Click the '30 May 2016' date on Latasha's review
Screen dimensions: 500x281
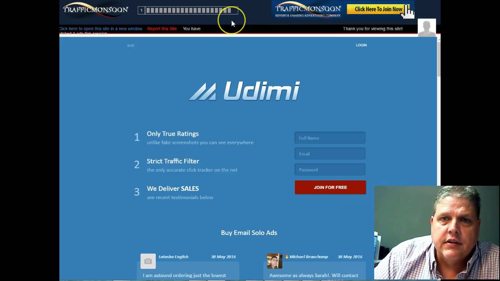click(x=223, y=257)
